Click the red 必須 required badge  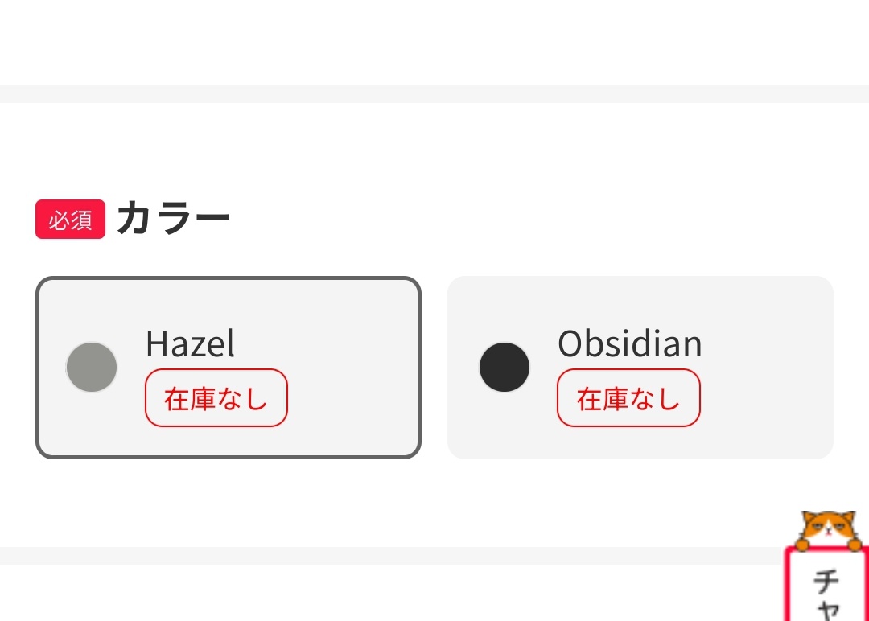70,220
